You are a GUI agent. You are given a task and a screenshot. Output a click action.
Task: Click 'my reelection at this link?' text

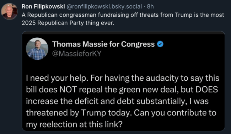coord(74,124)
